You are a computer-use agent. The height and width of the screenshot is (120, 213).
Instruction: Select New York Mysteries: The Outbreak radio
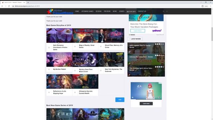point(101,70)
